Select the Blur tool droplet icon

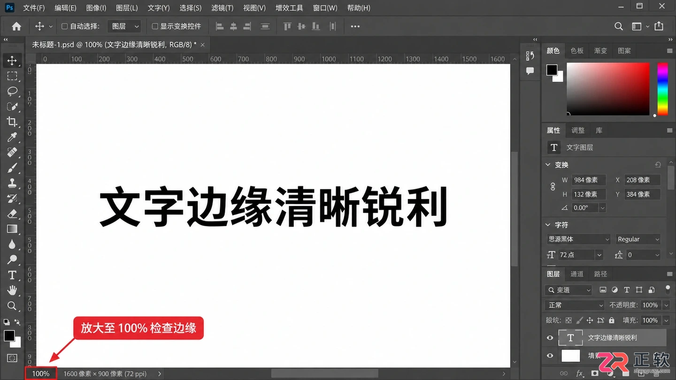coord(12,244)
